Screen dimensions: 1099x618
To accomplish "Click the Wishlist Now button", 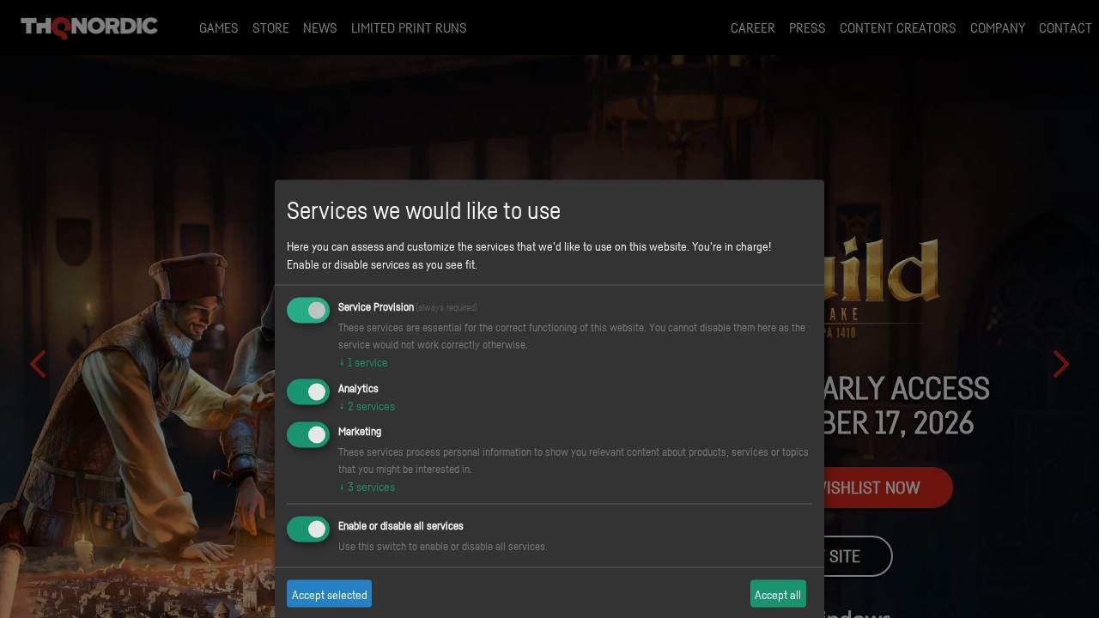I will point(888,488).
